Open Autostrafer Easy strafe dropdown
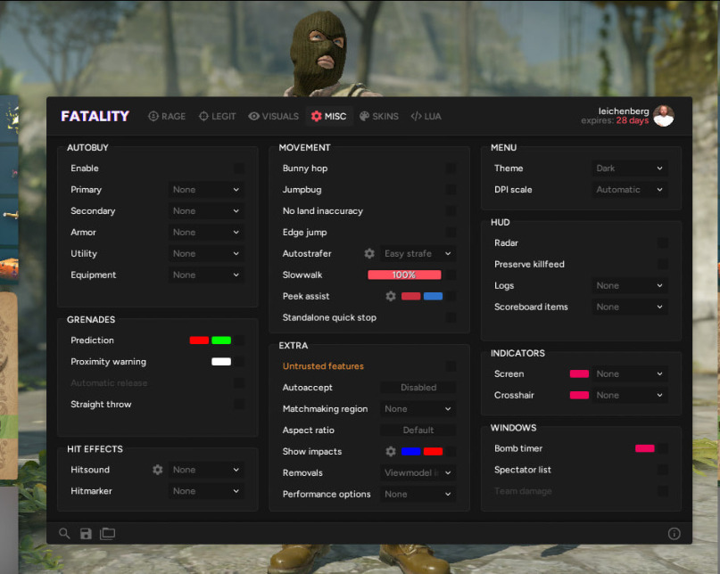This screenshot has height=574, width=720. (x=418, y=253)
